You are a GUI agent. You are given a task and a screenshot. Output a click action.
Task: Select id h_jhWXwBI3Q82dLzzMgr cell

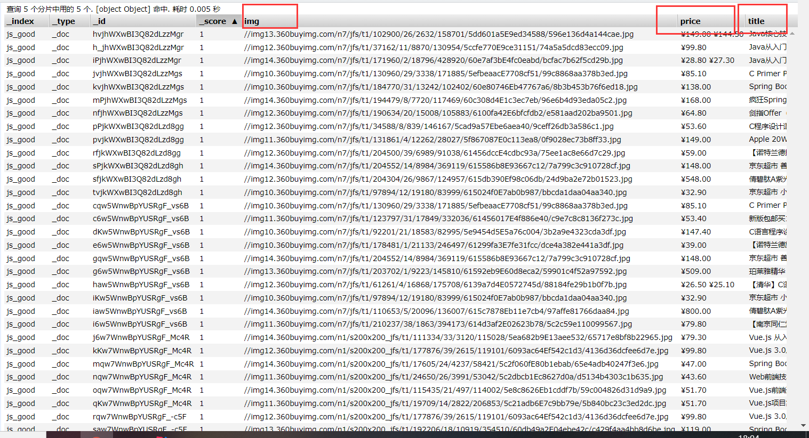point(138,47)
